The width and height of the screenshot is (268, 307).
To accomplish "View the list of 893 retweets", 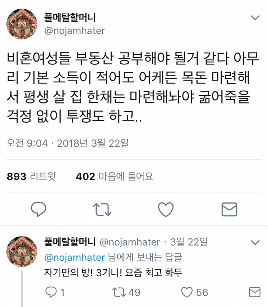I will (x=31, y=177).
